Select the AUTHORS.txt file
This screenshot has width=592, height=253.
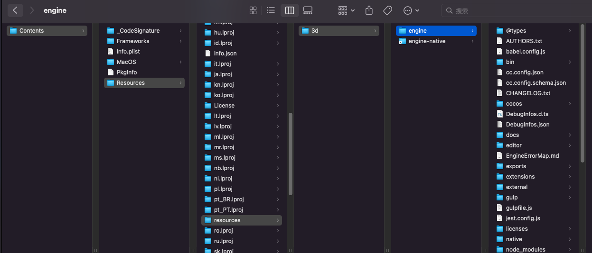pyautogui.click(x=534, y=41)
